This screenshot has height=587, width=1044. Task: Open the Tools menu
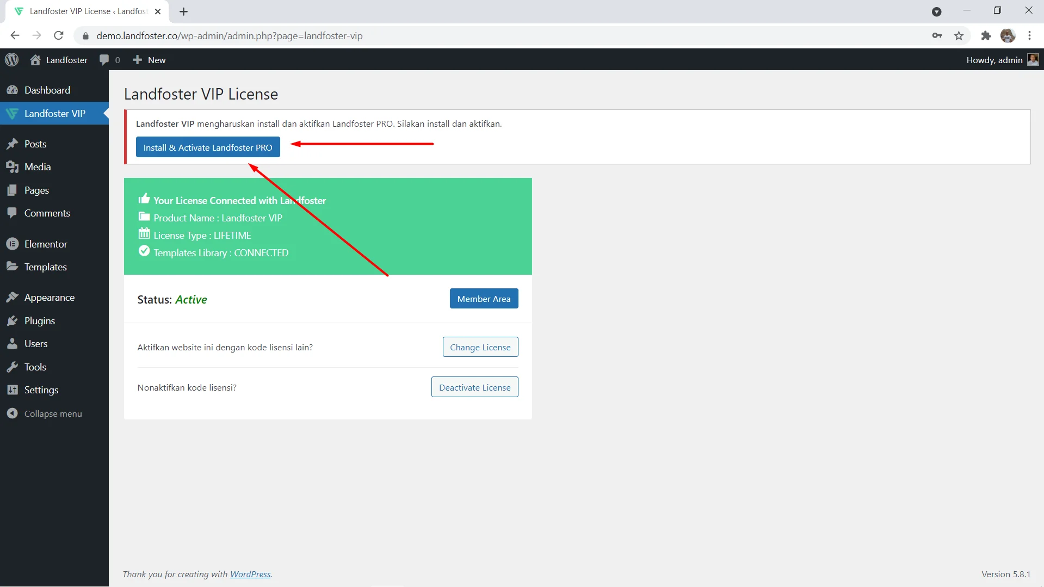click(x=54, y=367)
